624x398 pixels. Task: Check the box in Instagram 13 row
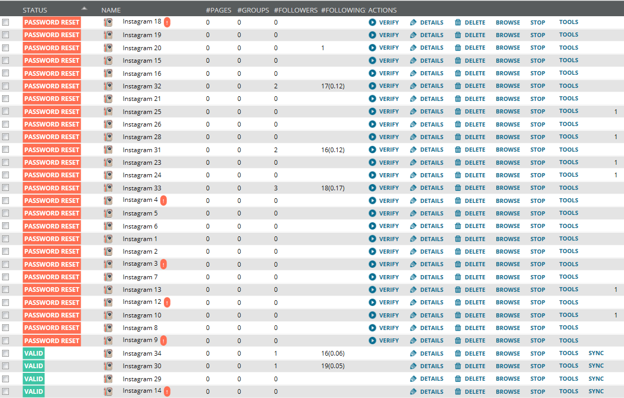pyautogui.click(x=6, y=289)
